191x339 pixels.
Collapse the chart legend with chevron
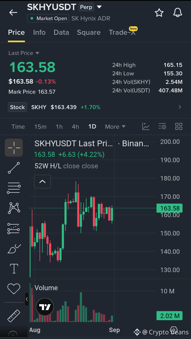42,182
